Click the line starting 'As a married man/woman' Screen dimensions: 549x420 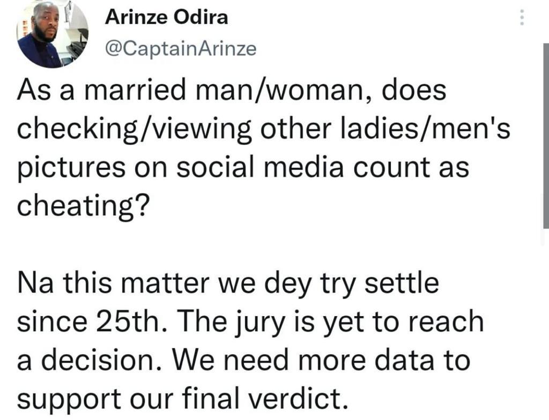(x=232, y=91)
